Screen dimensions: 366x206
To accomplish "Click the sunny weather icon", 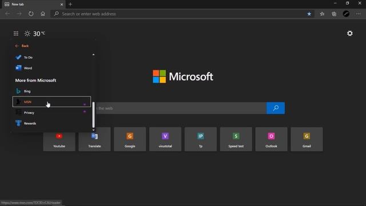I will click(x=27, y=34).
